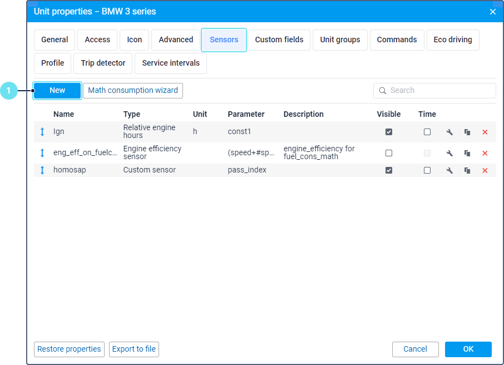This screenshot has height=365, width=504.
Task: Click the reorder arrow icon beside Ign
Action: tap(42, 132)
